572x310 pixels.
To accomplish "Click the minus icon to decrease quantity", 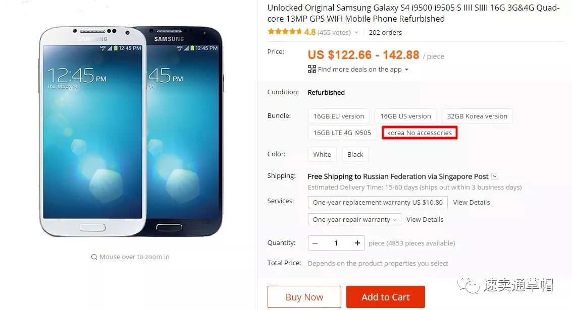I will click(x=315, y=243).
